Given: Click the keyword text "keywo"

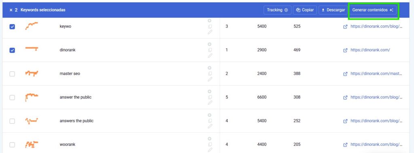Looking at the screenshot, I should point(65,26).
